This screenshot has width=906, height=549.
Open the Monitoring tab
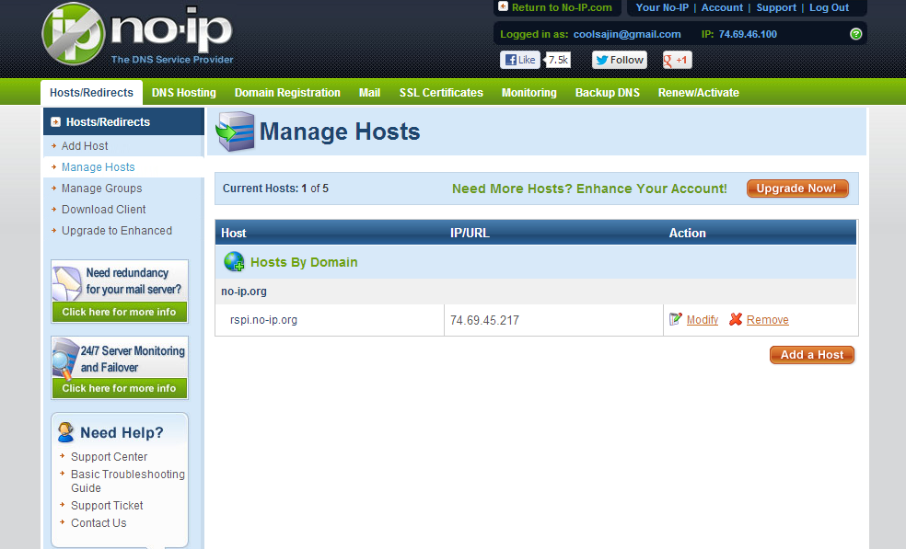click(528, 92)
